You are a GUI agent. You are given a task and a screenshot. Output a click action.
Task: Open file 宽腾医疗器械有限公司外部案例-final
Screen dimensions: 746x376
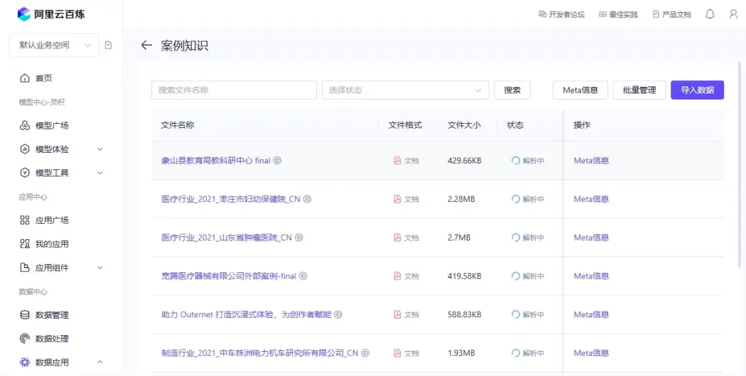click(229, 276)
